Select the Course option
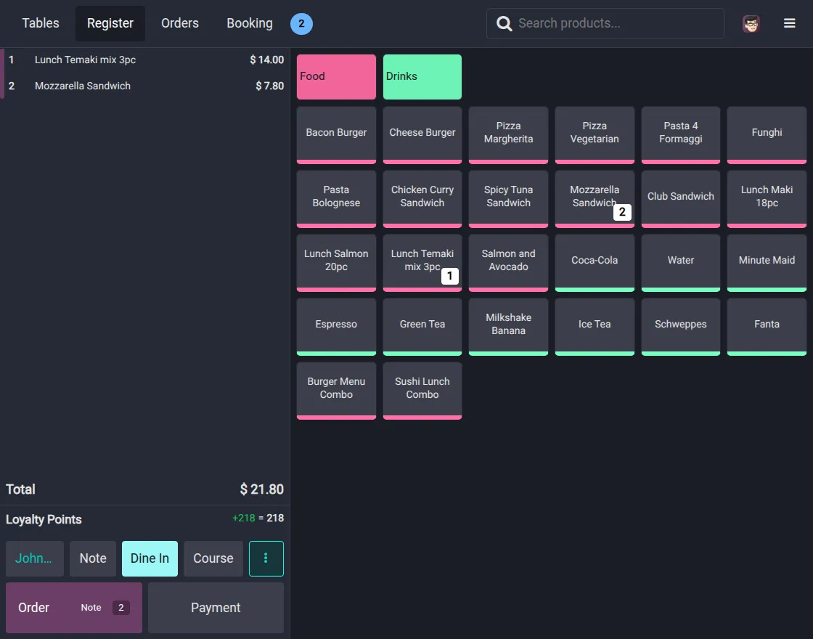 pos(213,558)
